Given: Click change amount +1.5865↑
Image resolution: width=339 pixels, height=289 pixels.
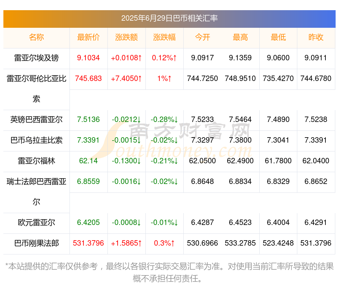Looking at the screenshot, I should coord(126,243).
